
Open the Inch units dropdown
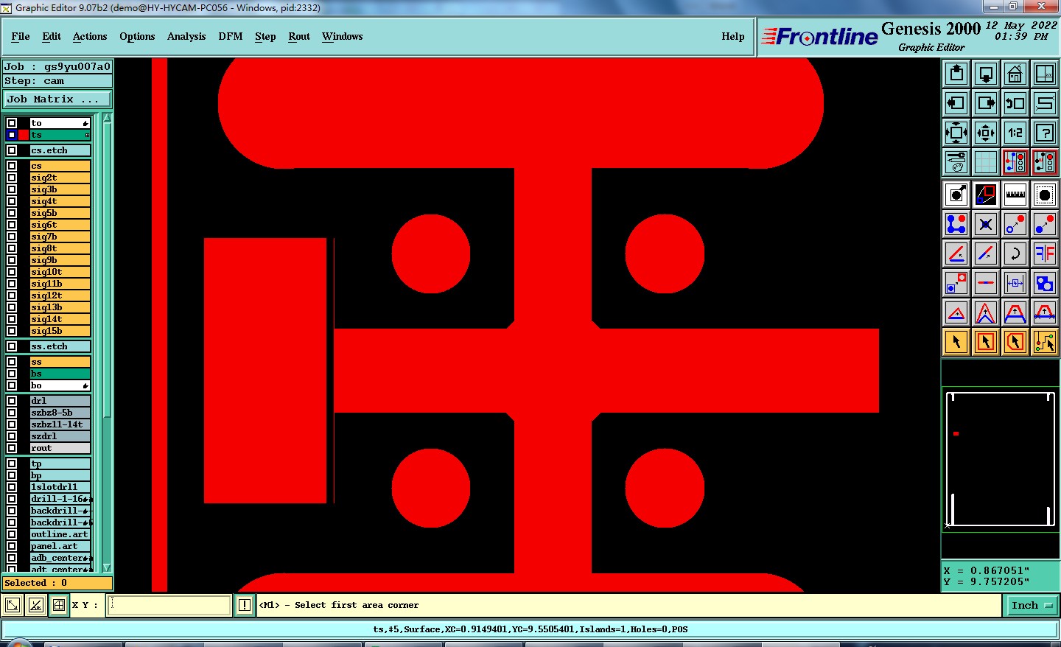click(x=1032, y=605)
